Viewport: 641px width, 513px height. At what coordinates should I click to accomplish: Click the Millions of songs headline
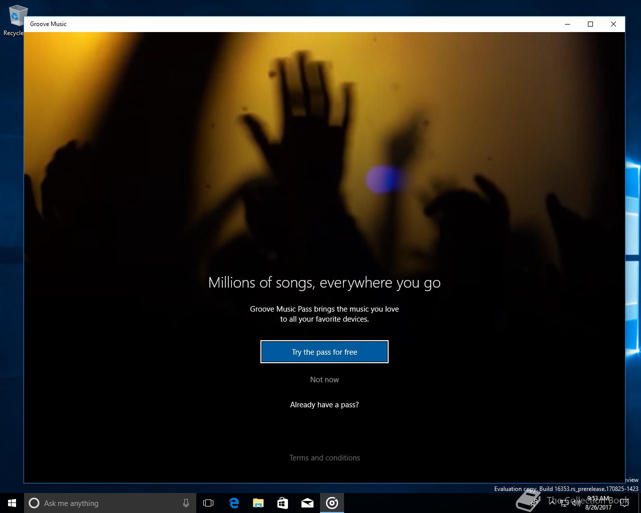325,283
